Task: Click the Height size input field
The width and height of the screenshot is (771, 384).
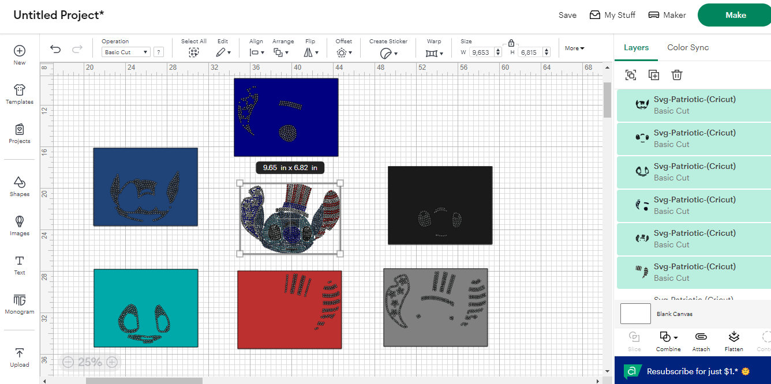Action: coord(530,52)
